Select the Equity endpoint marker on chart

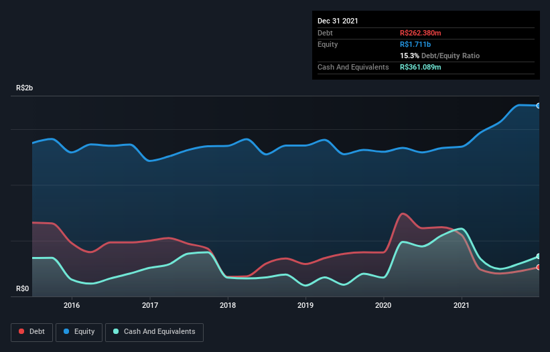click(539, 106)
